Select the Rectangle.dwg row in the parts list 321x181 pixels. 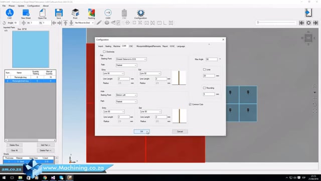coord(30,77)
